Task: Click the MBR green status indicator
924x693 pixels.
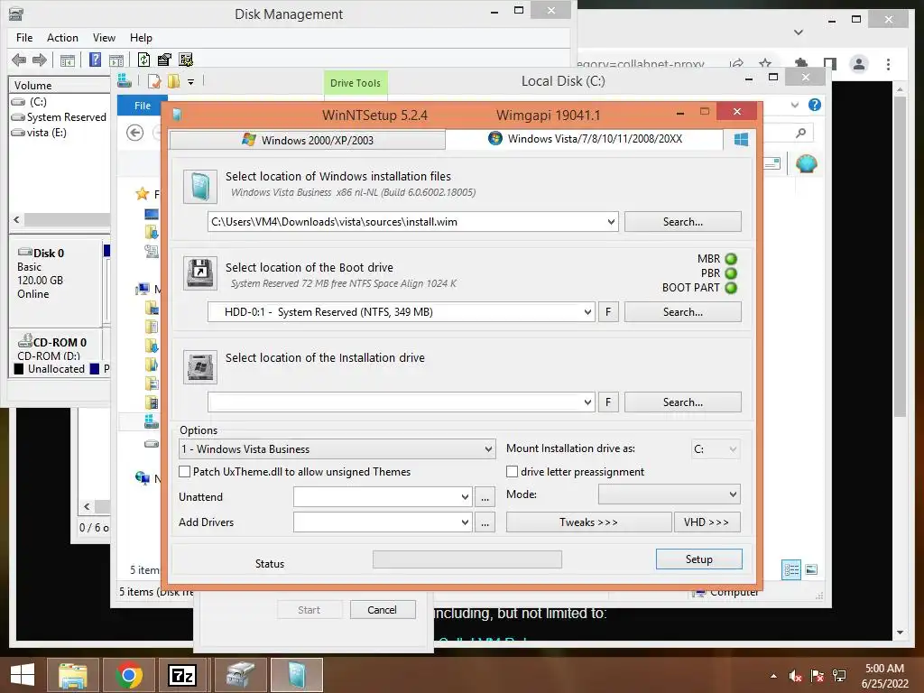Action: 731,259
